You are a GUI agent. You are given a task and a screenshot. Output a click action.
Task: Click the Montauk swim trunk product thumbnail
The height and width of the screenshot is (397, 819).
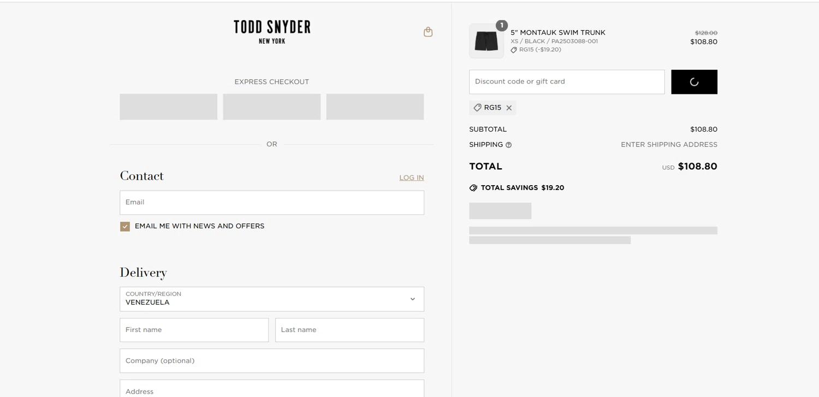(486, 41)
